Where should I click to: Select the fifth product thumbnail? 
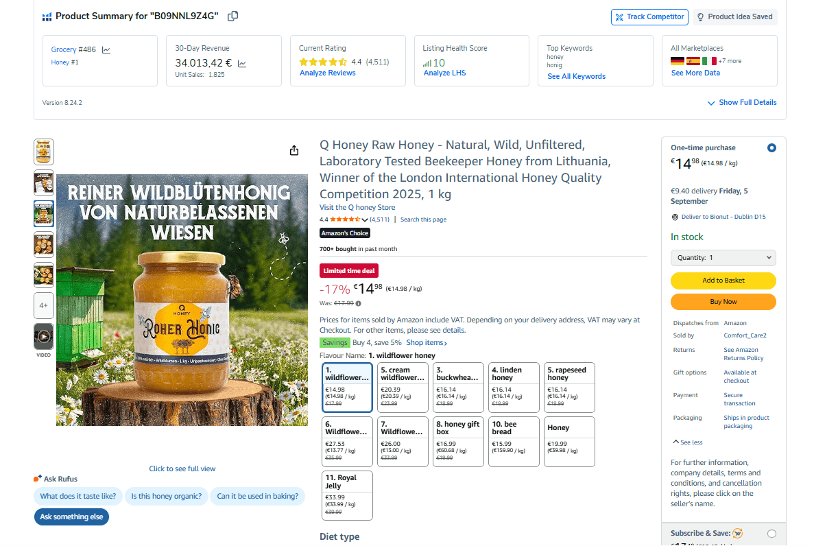pos(44,275)
